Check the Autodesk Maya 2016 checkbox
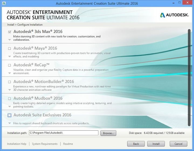The height and width of the screenshot is (151, 194). [9, 48]
